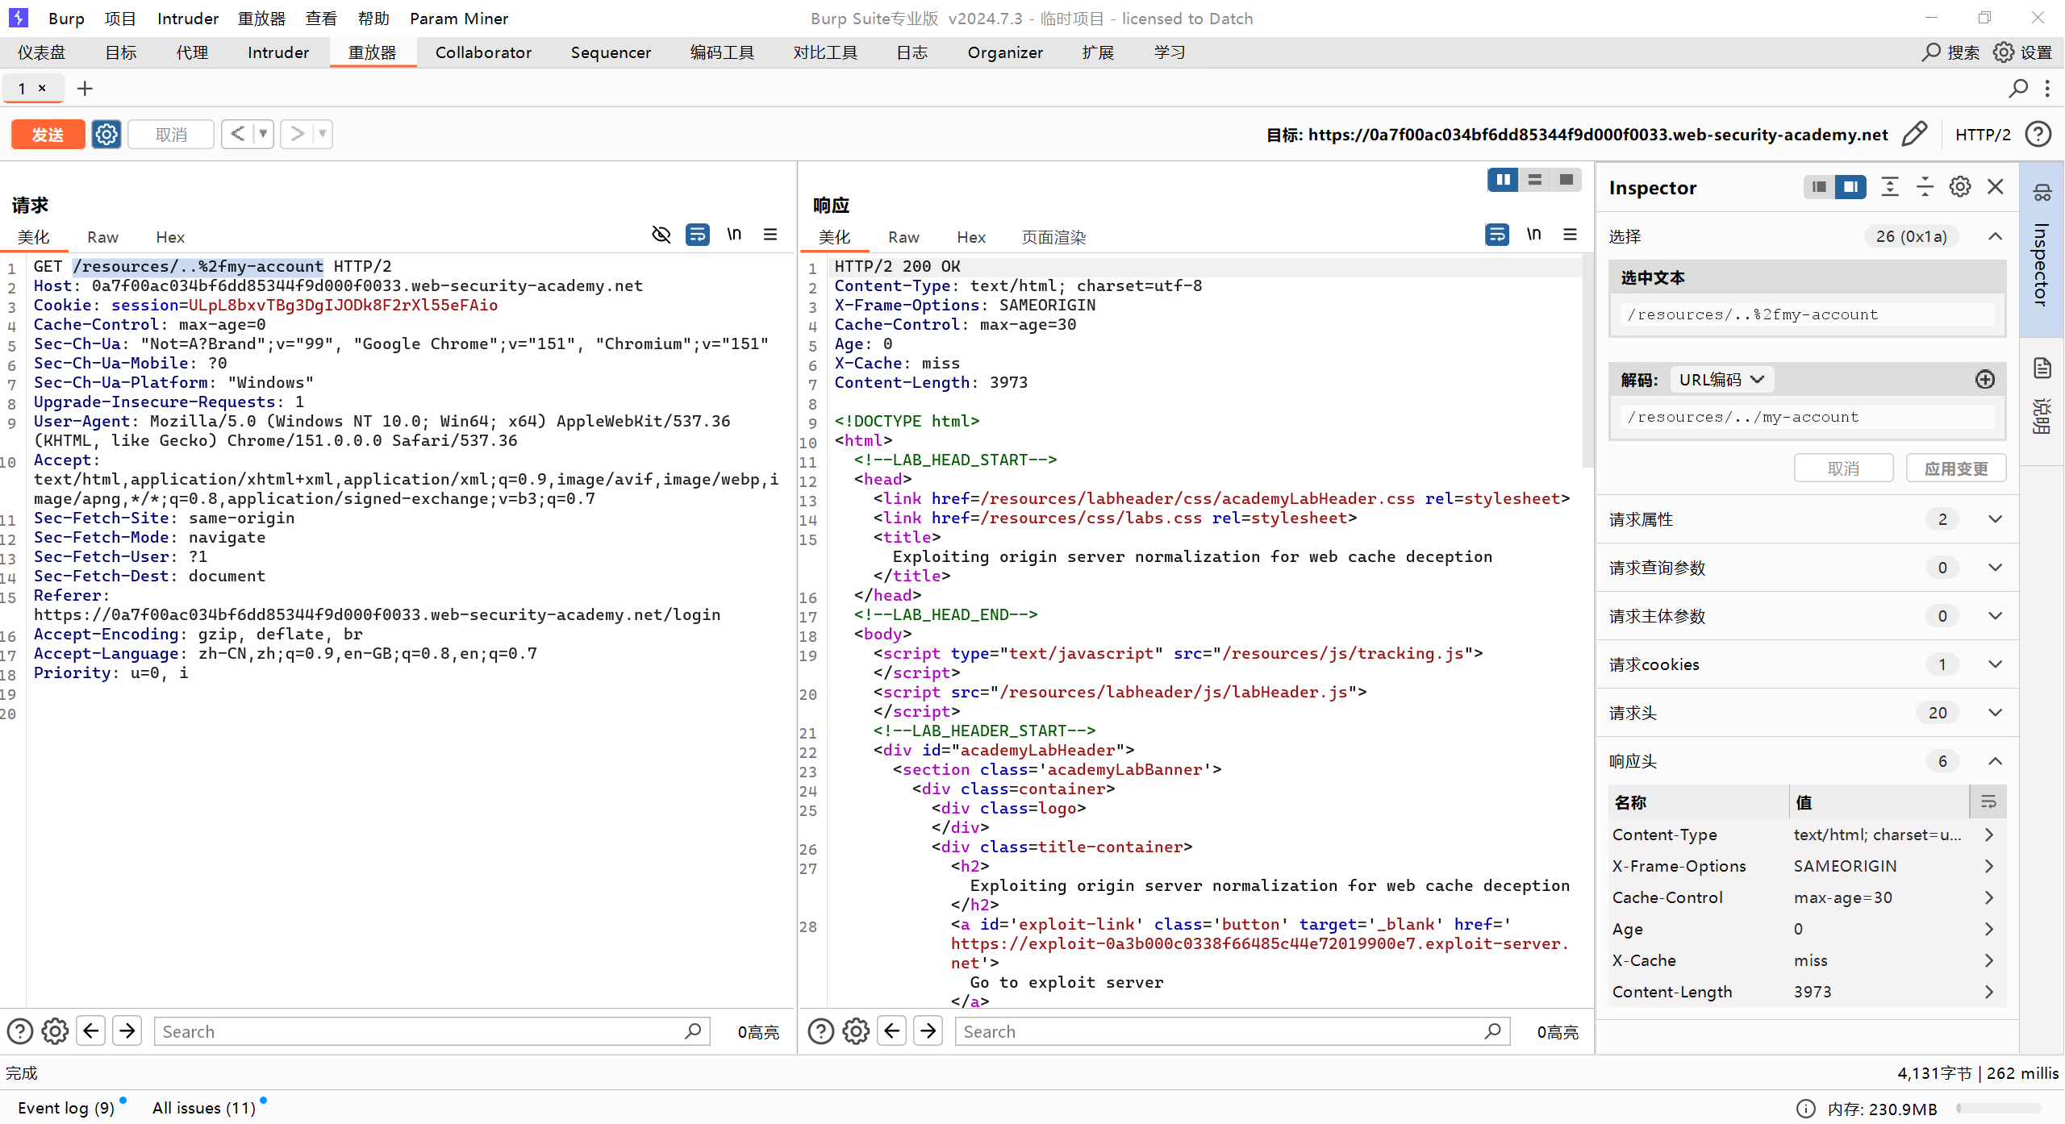Open the Notes side panel icon
2065x1124 pixels.
click(x=2042, y=369)
